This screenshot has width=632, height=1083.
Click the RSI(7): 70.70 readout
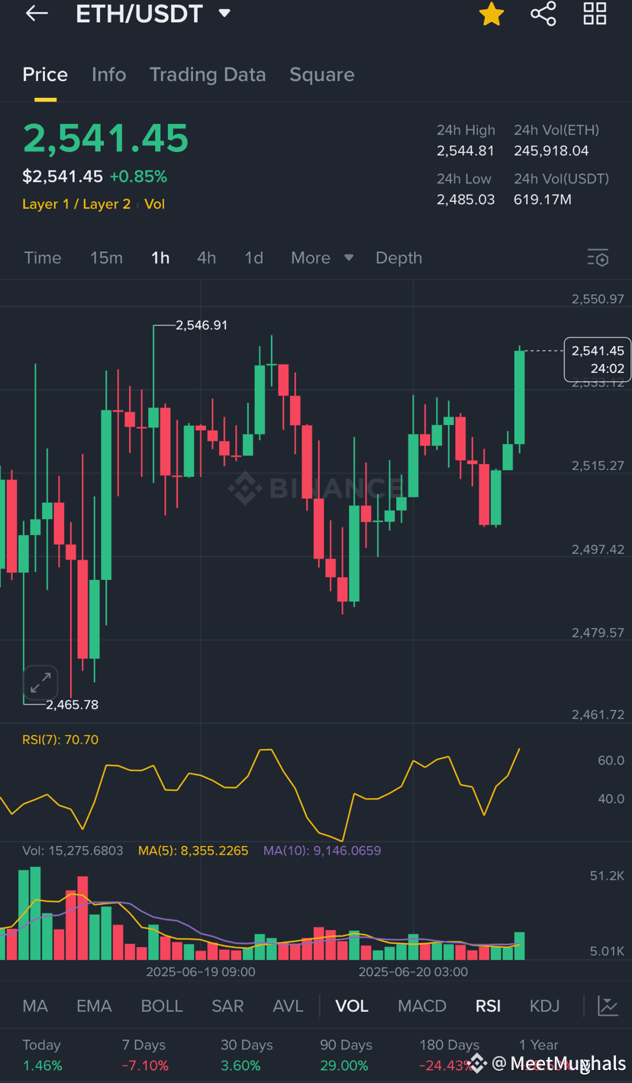[x=60, y=739]
